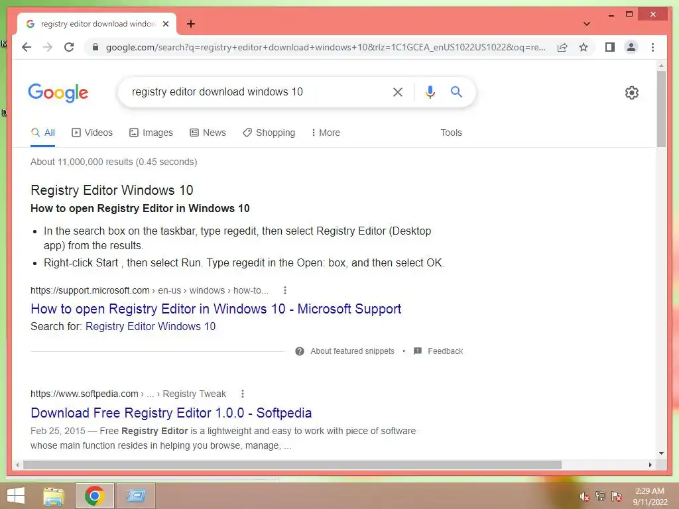Switch to Shopping results

[269, 133]
